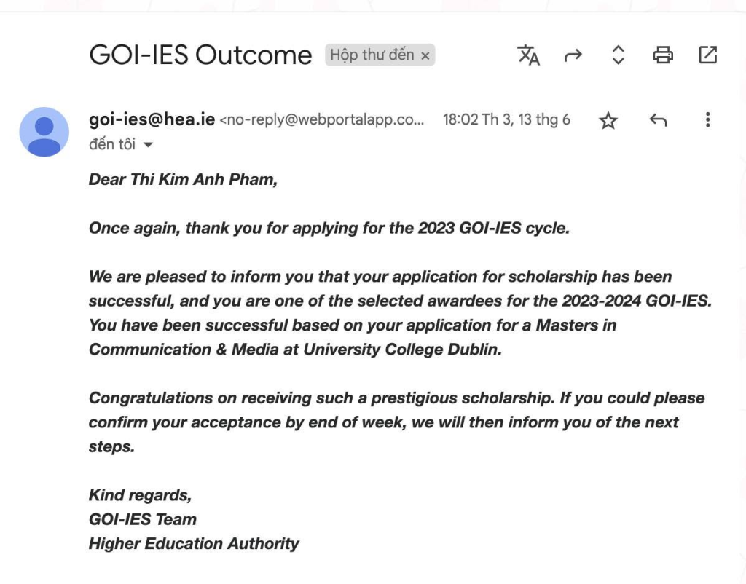
Task: Click the email timestamp 18:02 Th 3
Action: [x=506, y=119]
